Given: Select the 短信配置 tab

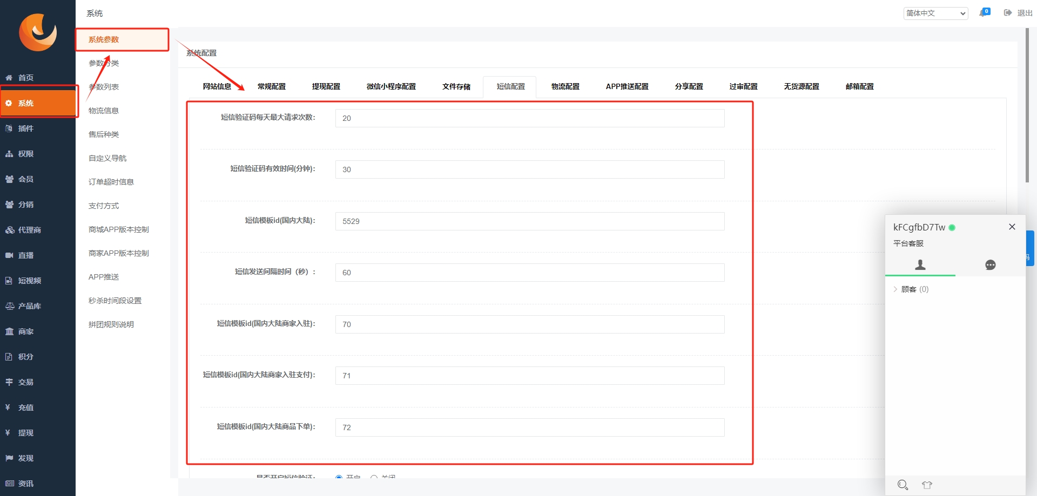Looking at the screenshot, I should pos(511,86).
